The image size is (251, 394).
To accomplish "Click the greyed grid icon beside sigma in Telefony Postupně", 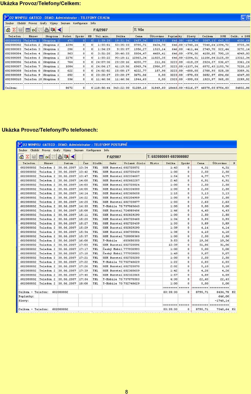I will click(34, 157).
